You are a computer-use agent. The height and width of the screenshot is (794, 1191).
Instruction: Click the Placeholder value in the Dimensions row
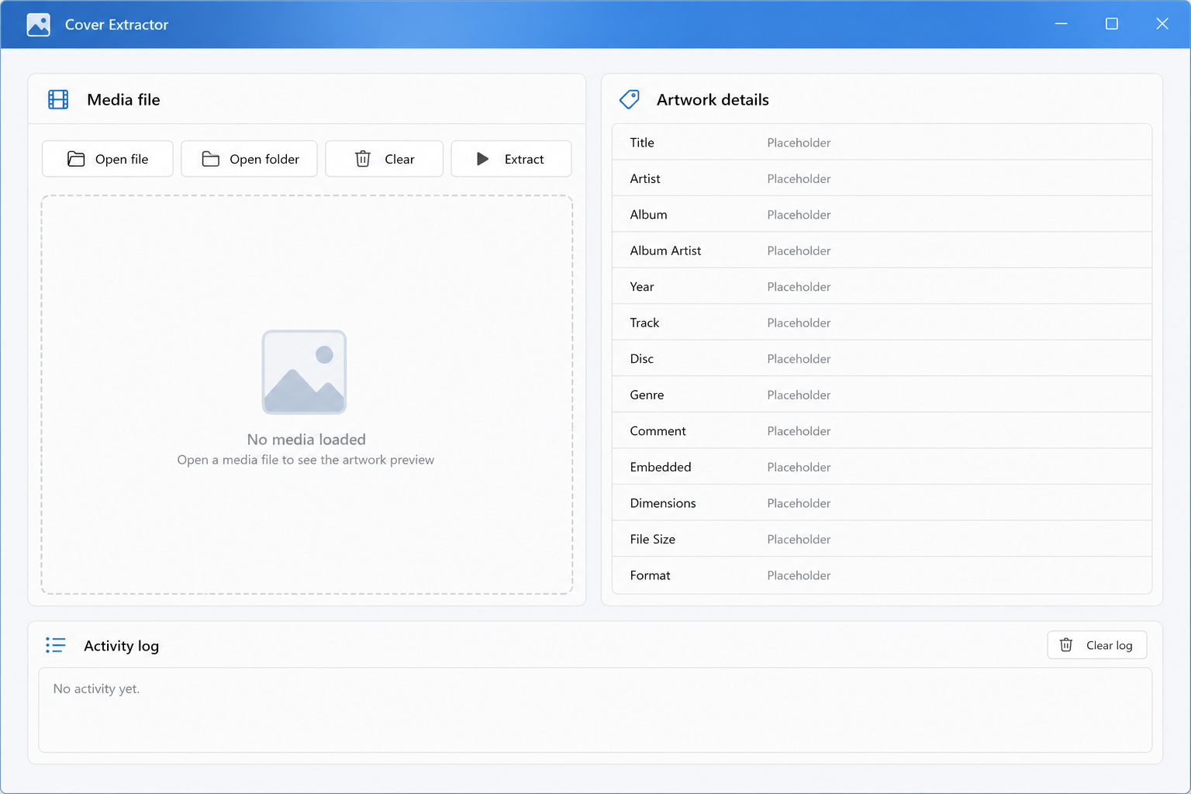click(799, 503)
